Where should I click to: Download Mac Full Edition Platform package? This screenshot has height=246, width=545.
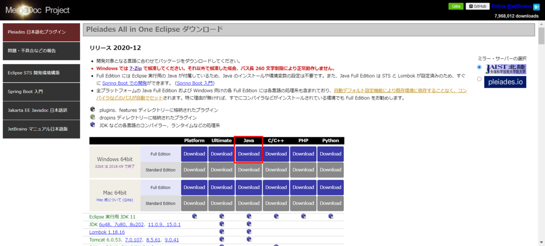194,187
